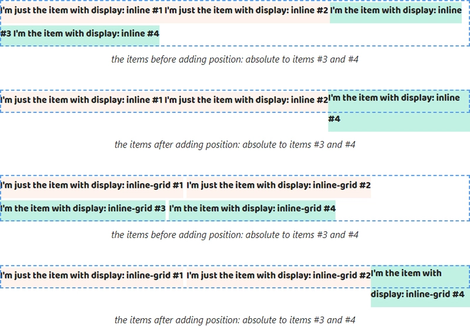The image size is (470, 326).
Task: Click the "after adding" caption under the second box
Action: tap(234, 144)
